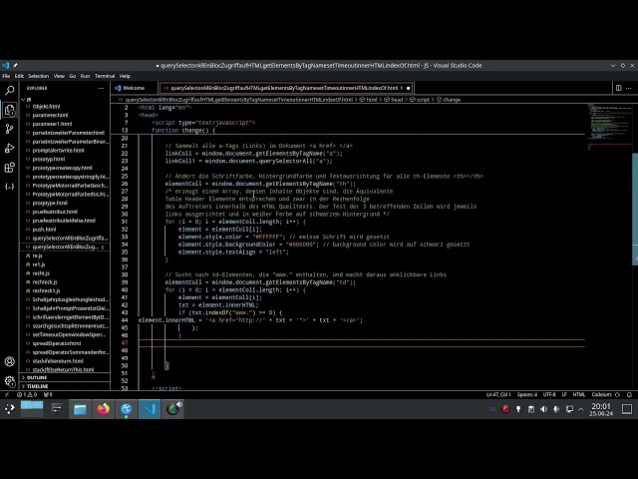Click the editor minimap code overview
Viewport: 638px width, 479px height.
[x=608, y=127]
